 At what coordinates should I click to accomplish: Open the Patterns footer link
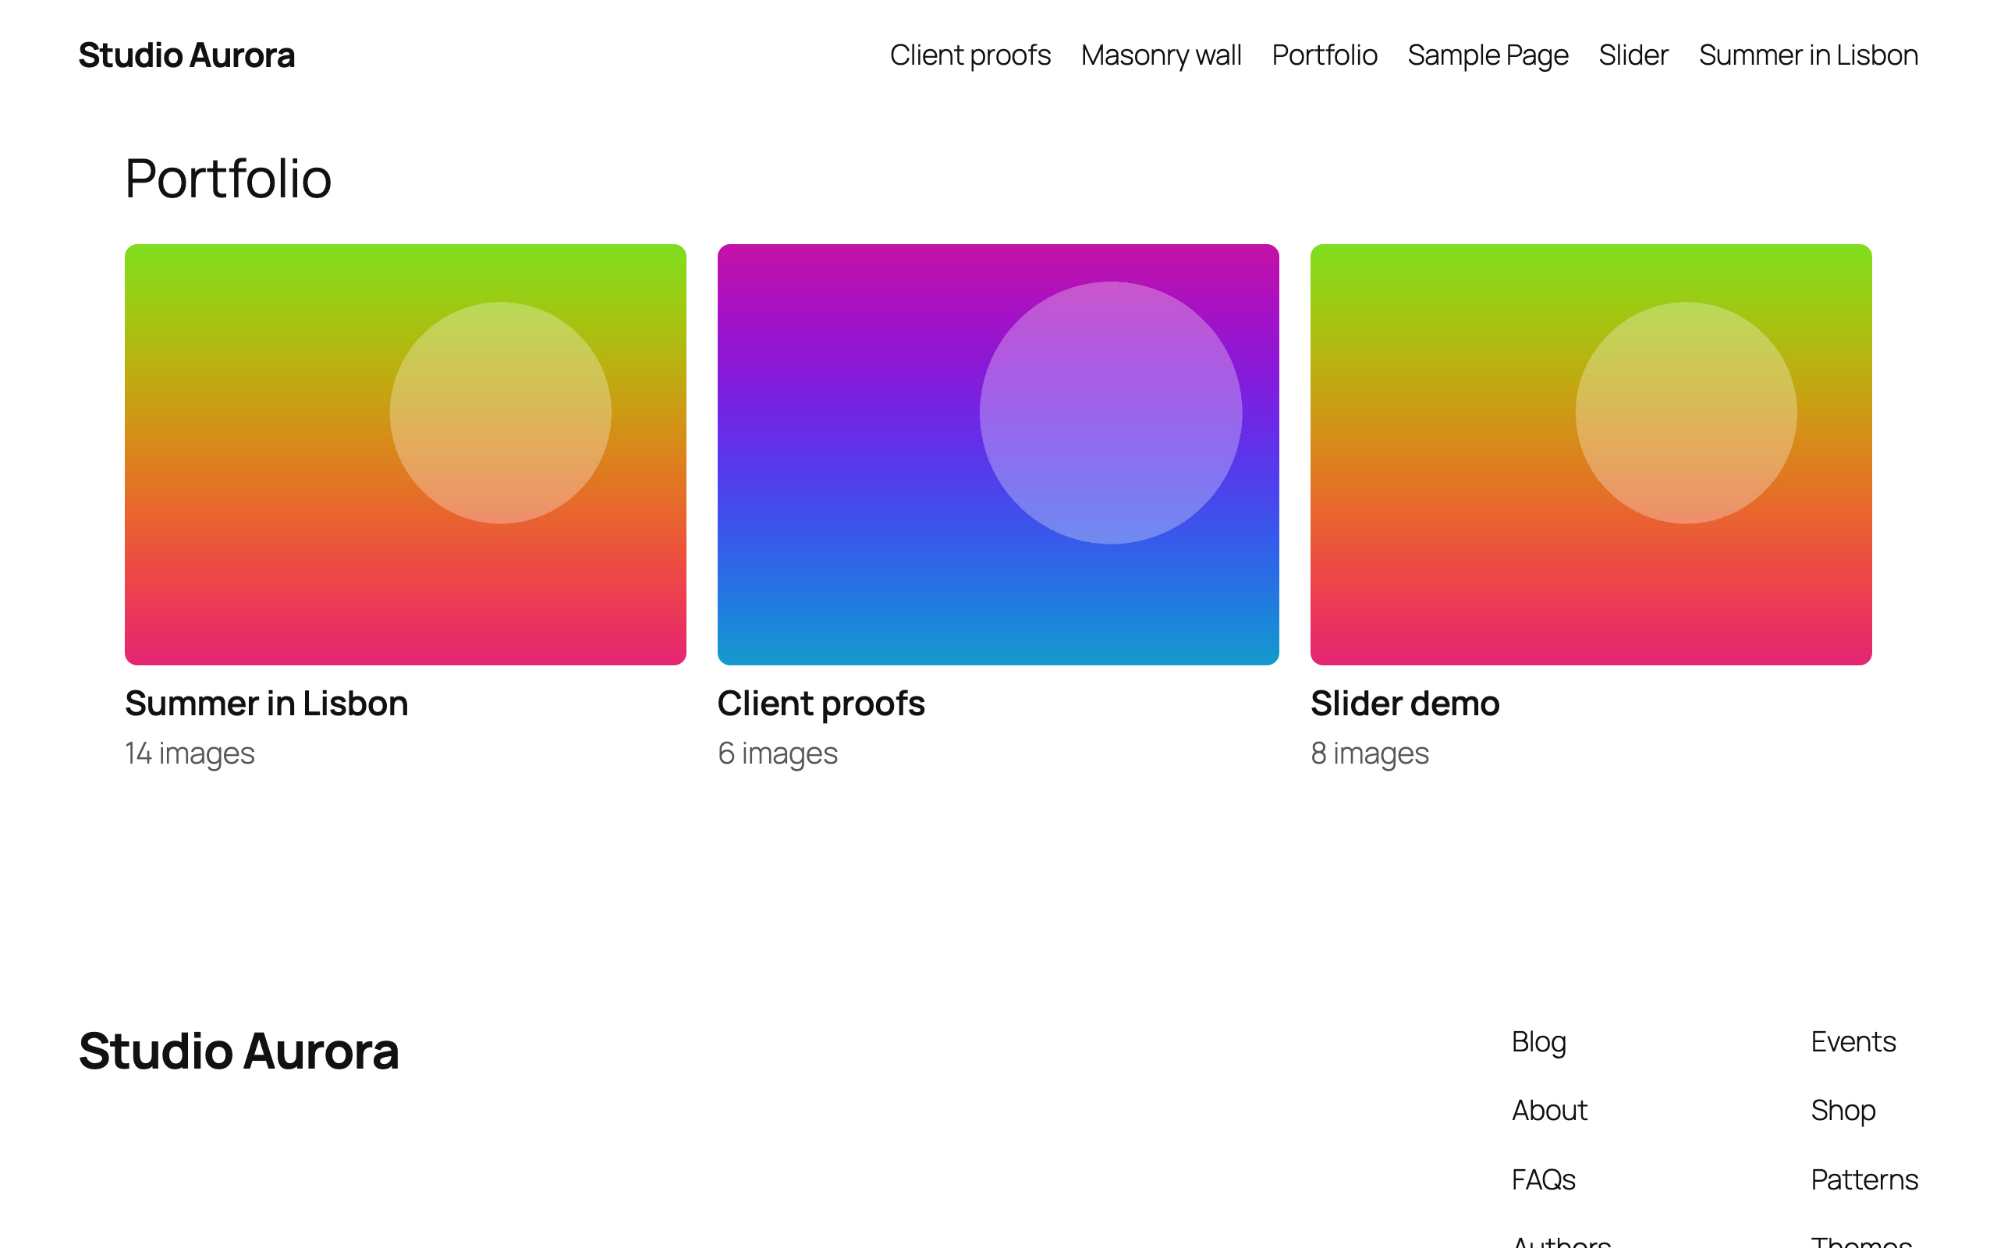point(1865,1180)
